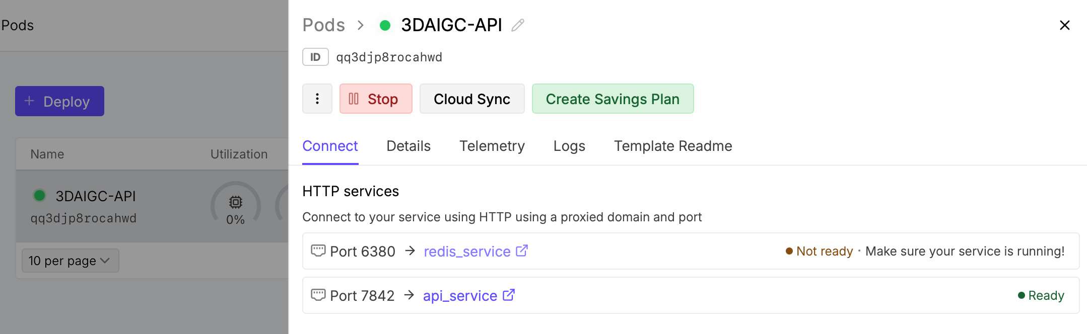Click external link icon next to api_service

[509, 295]
